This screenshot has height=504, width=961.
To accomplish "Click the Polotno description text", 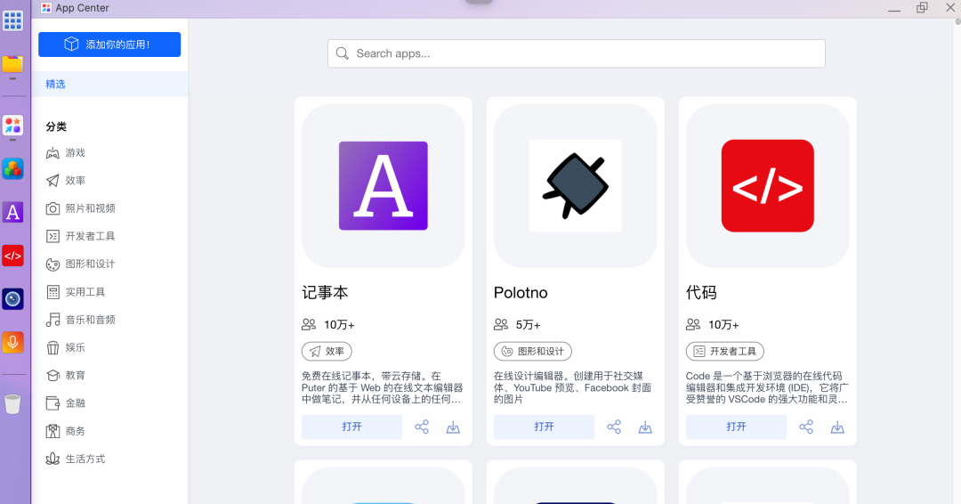I will (573, 387).
